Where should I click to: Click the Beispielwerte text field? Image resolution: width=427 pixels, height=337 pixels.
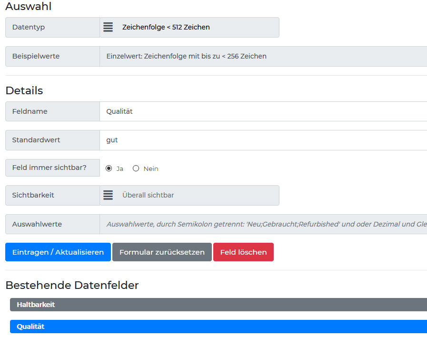coord(263,56)
